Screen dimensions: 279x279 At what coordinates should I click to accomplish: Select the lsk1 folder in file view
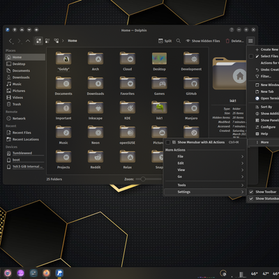tap(159, 110)
